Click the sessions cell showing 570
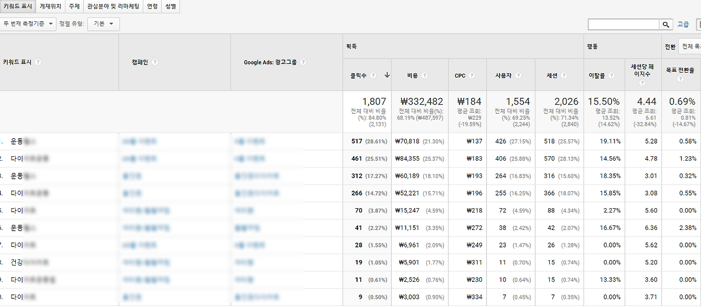This screenshot has height=307, width=701. pos(549,159)
